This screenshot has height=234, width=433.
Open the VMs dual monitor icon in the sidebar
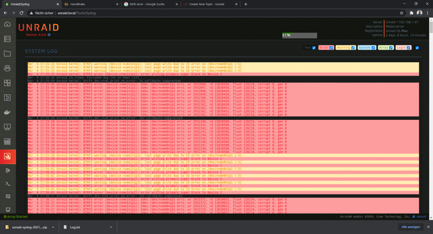7,127
